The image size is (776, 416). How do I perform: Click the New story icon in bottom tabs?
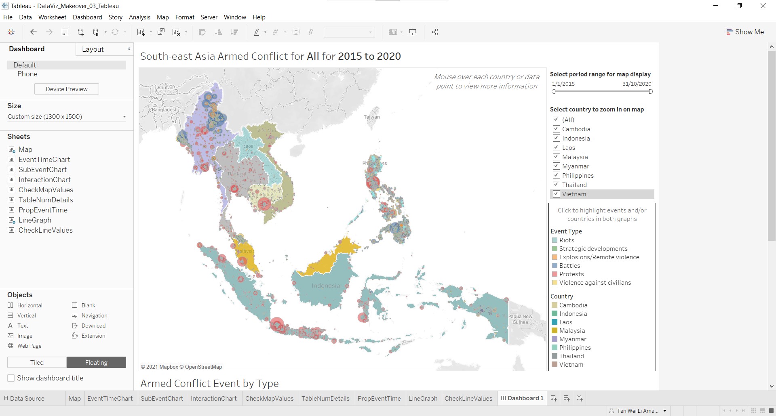[x=580, y=398]
